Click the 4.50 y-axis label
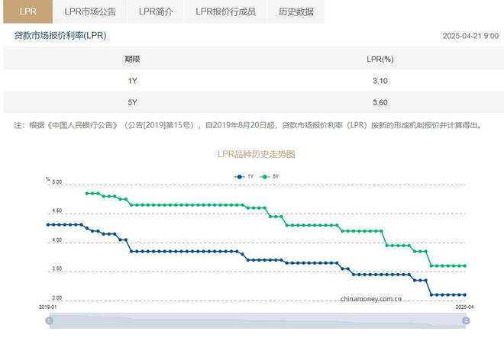The image size is (504, 344). 57,211
